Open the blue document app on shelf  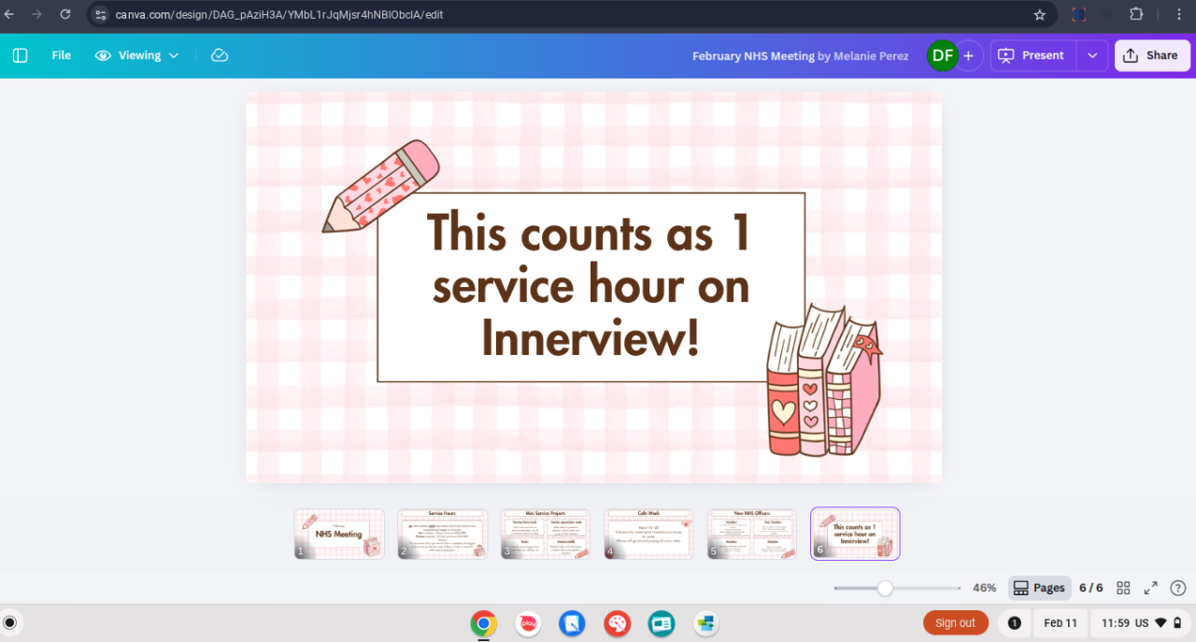point(572,622)
